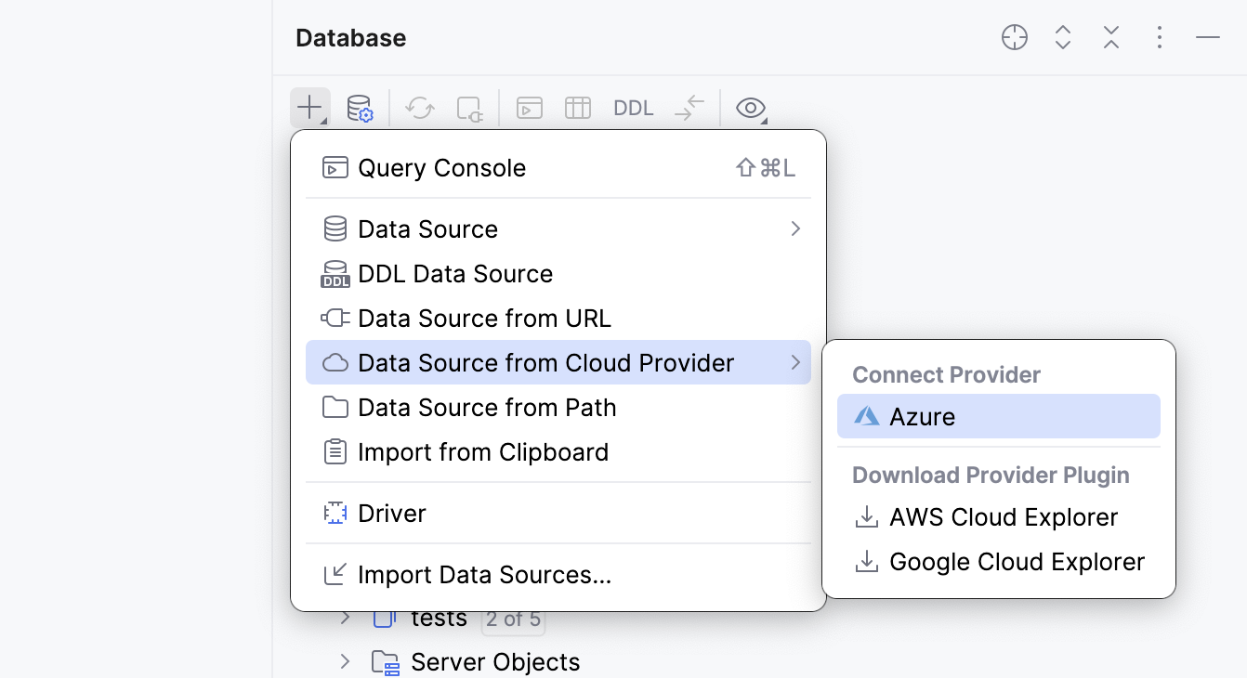The height and width of the screenshot is (678, 1247).
Task: Click the open table grid icon
Action: tap(577, 107)
